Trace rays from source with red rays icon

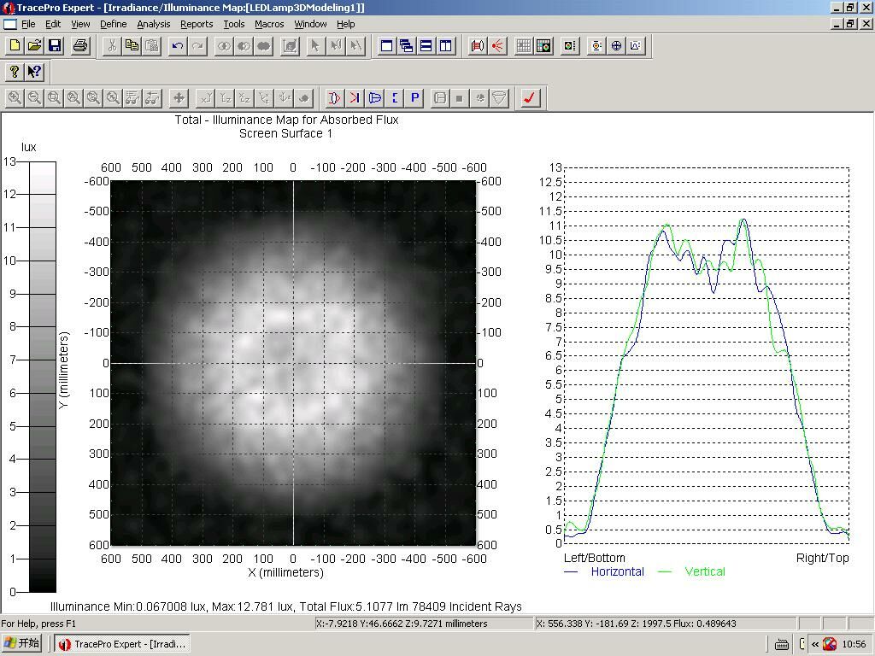[x=496, y=46]
